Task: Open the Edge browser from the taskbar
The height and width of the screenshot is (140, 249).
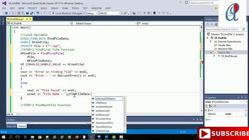Action: [x=25, y=137]
